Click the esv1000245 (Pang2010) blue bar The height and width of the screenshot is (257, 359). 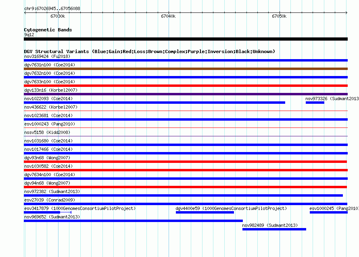pos(329,212)
